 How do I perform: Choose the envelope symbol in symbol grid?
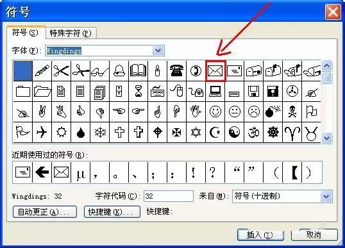215,70
